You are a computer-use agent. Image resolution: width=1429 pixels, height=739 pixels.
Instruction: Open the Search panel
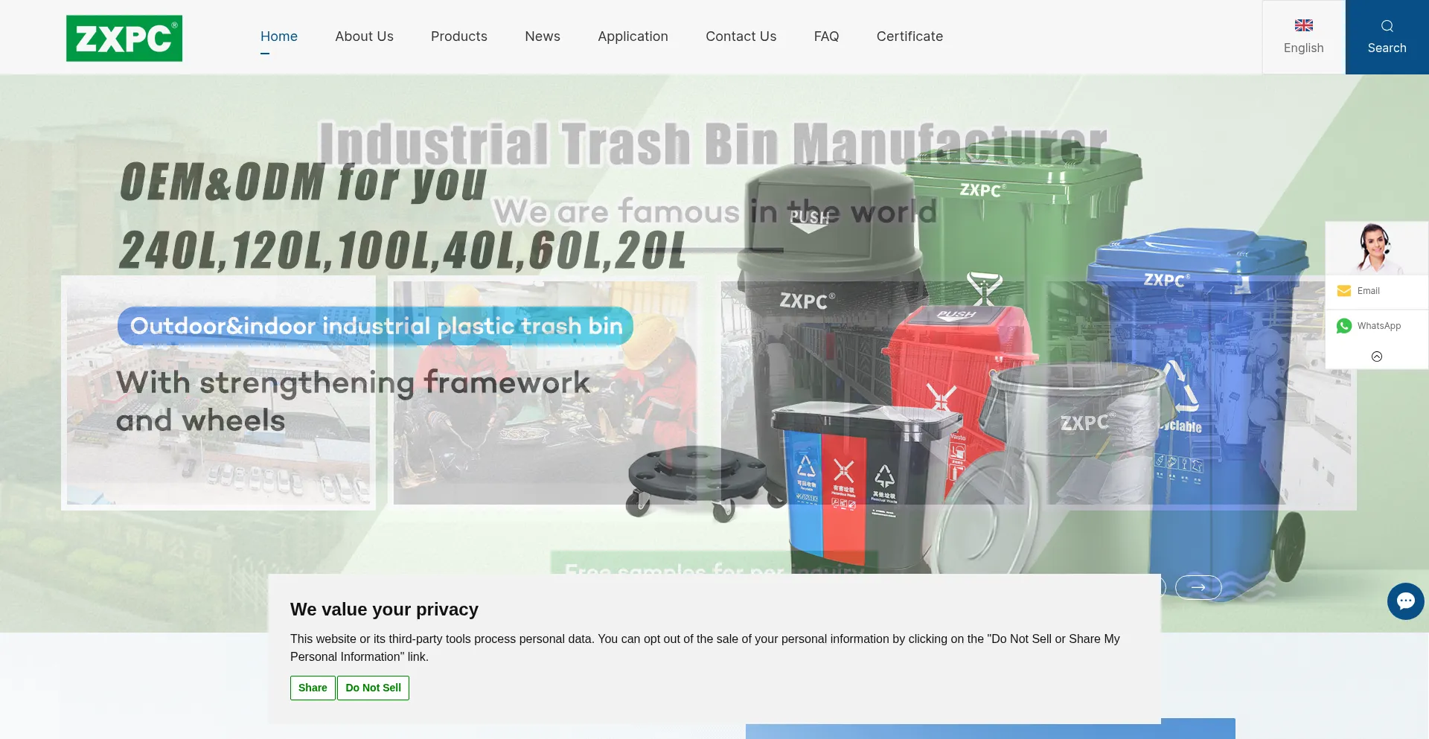1387,37
